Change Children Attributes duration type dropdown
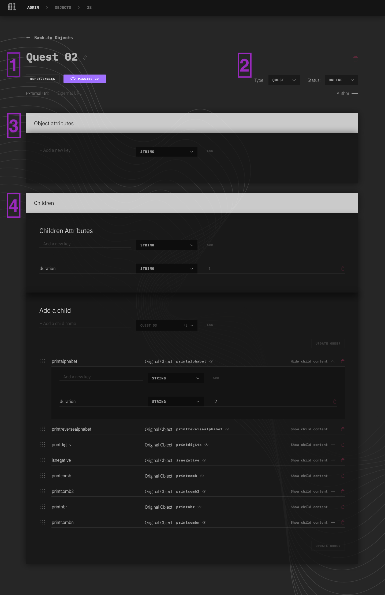The image size is (385, 595). tap(167, 268)
